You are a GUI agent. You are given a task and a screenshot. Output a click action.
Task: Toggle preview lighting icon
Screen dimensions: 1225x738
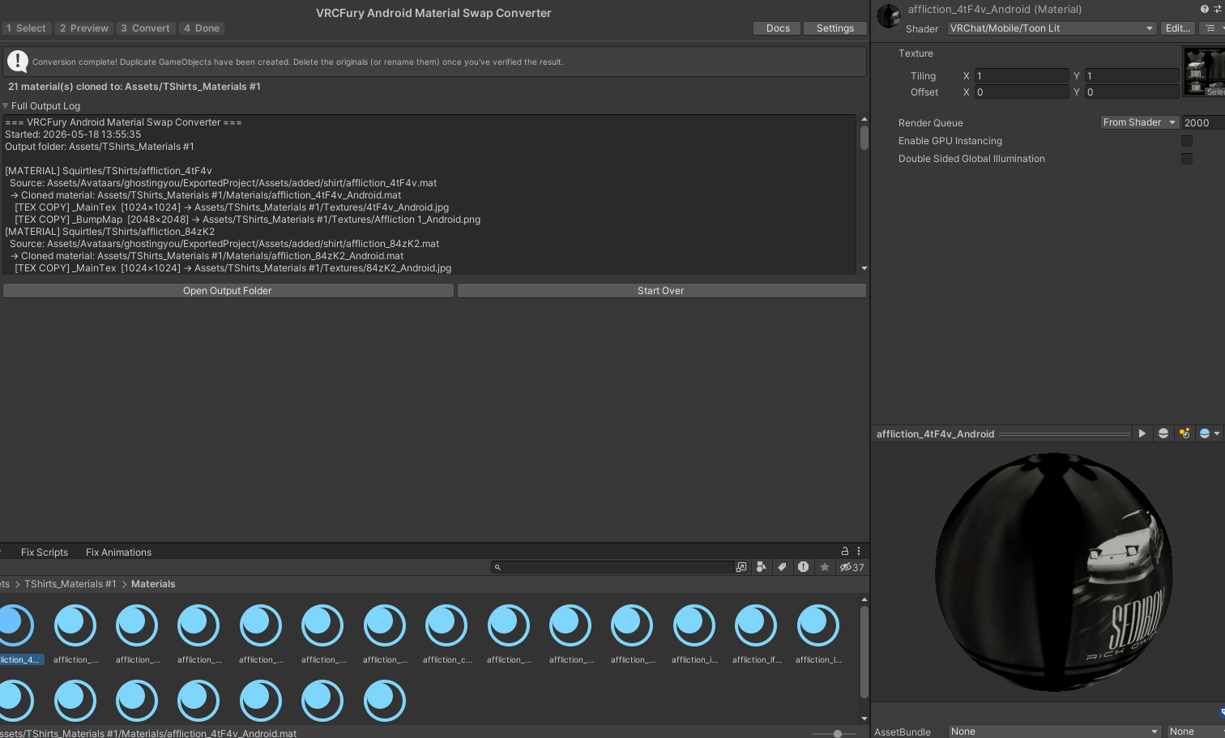coord(1184,433)
